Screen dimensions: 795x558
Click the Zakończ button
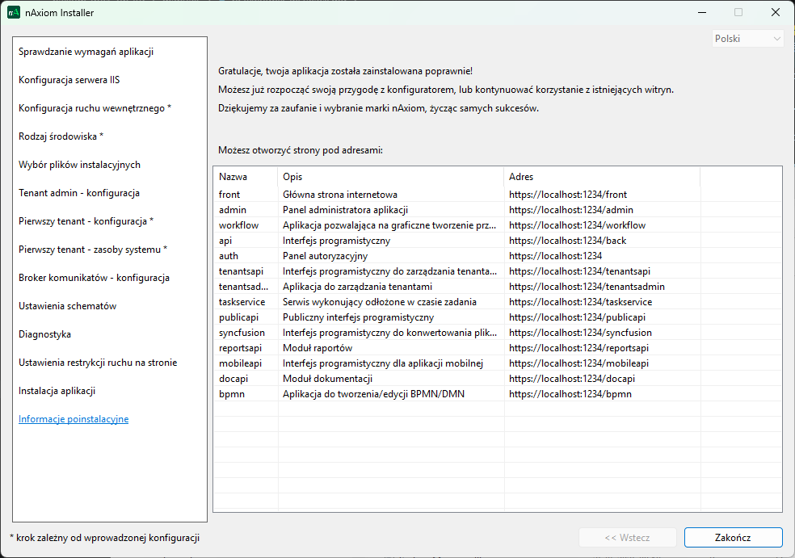click(733, 537)
